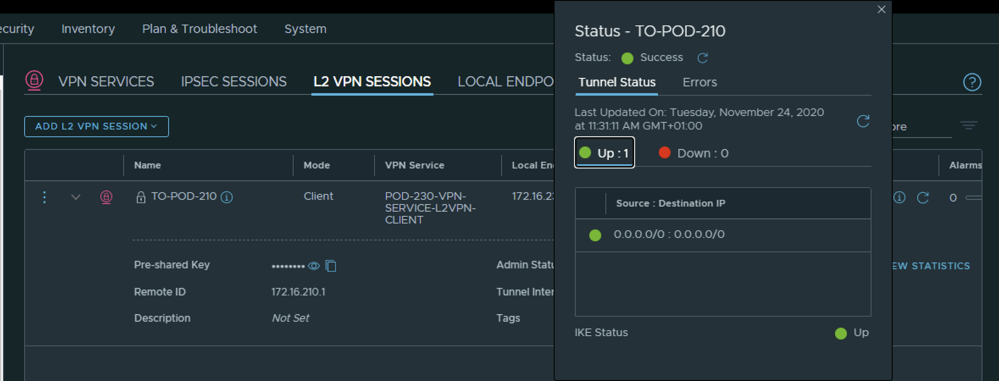Collapse the TO-POD-210 row details

tap(76, 197)
